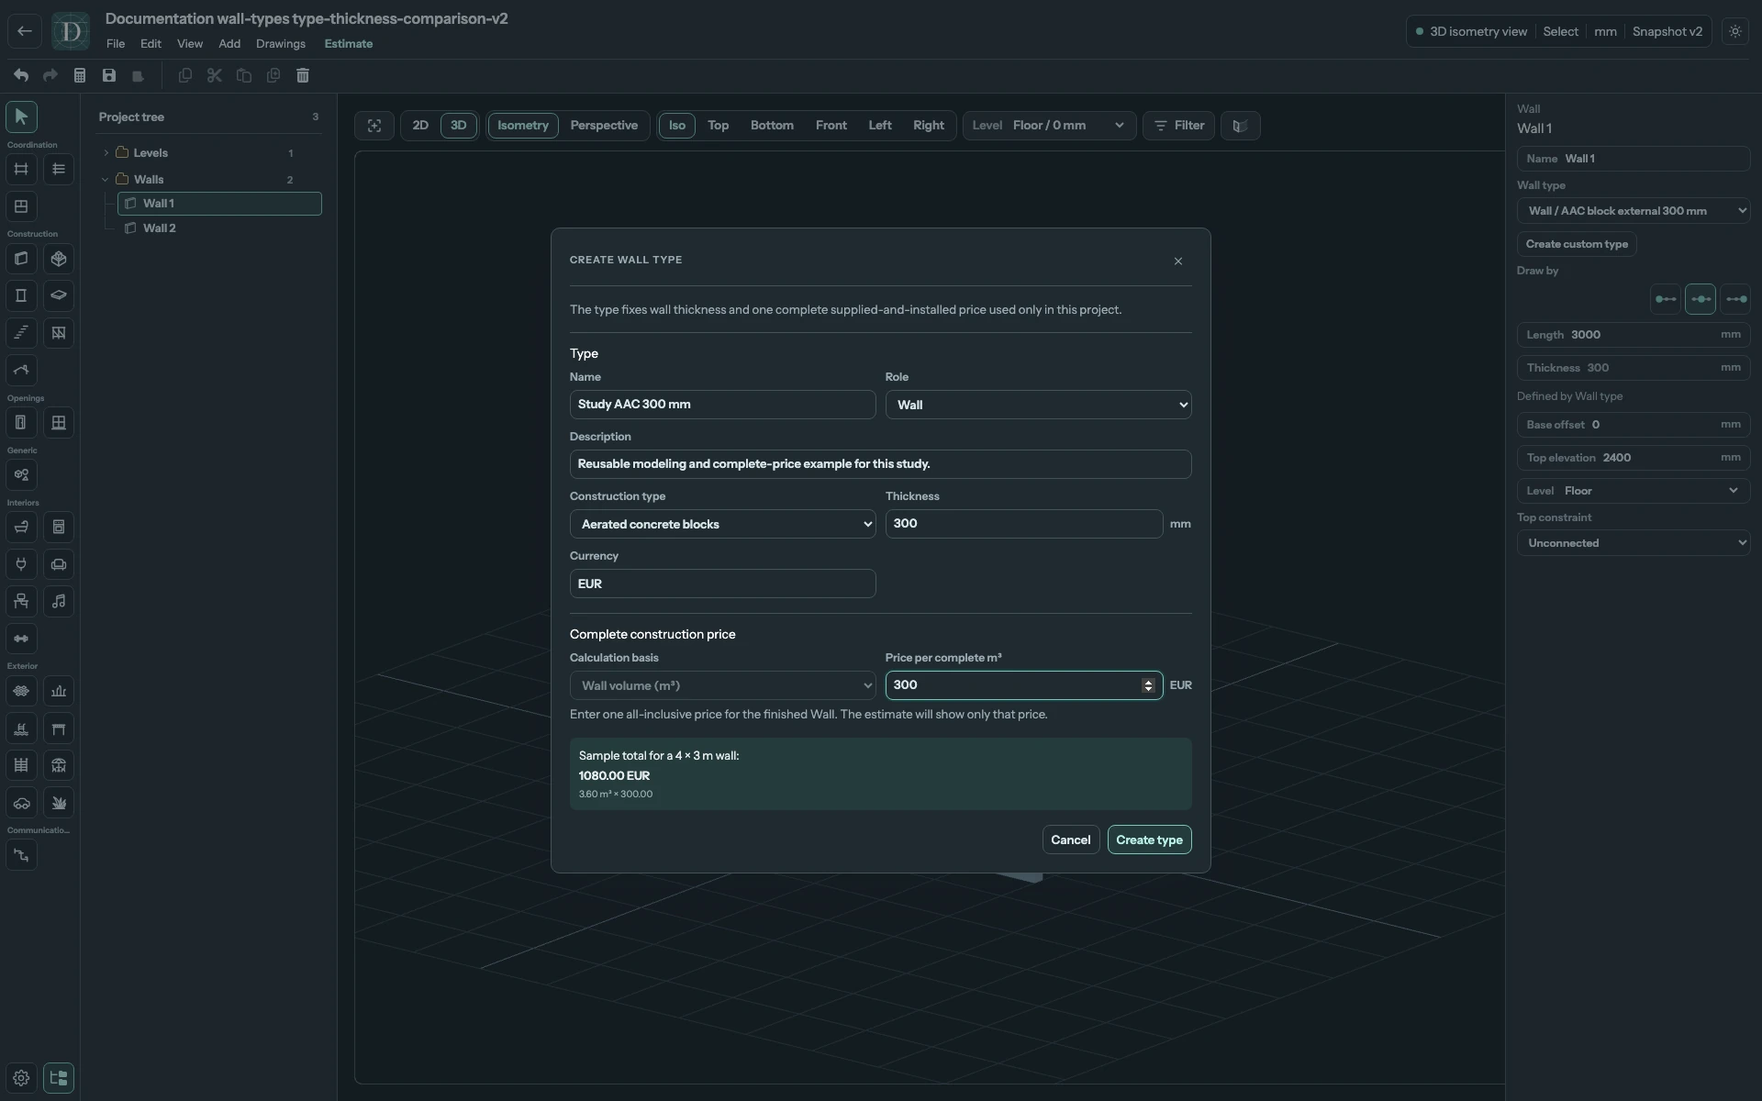Select the car vehicle tool
The image size is (1762, 1101).
pyautogui.click(x=21, y=803)
